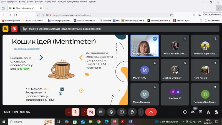Open host controls lock icon

[216, 112]
